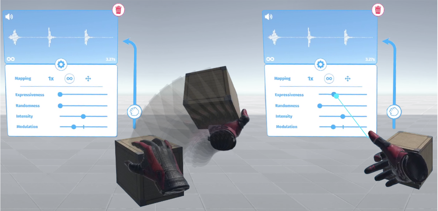438x211 pixels.
Task: Toggle the infinity symbol in the left waveform's corner
Action: click(x=11, y=59)
